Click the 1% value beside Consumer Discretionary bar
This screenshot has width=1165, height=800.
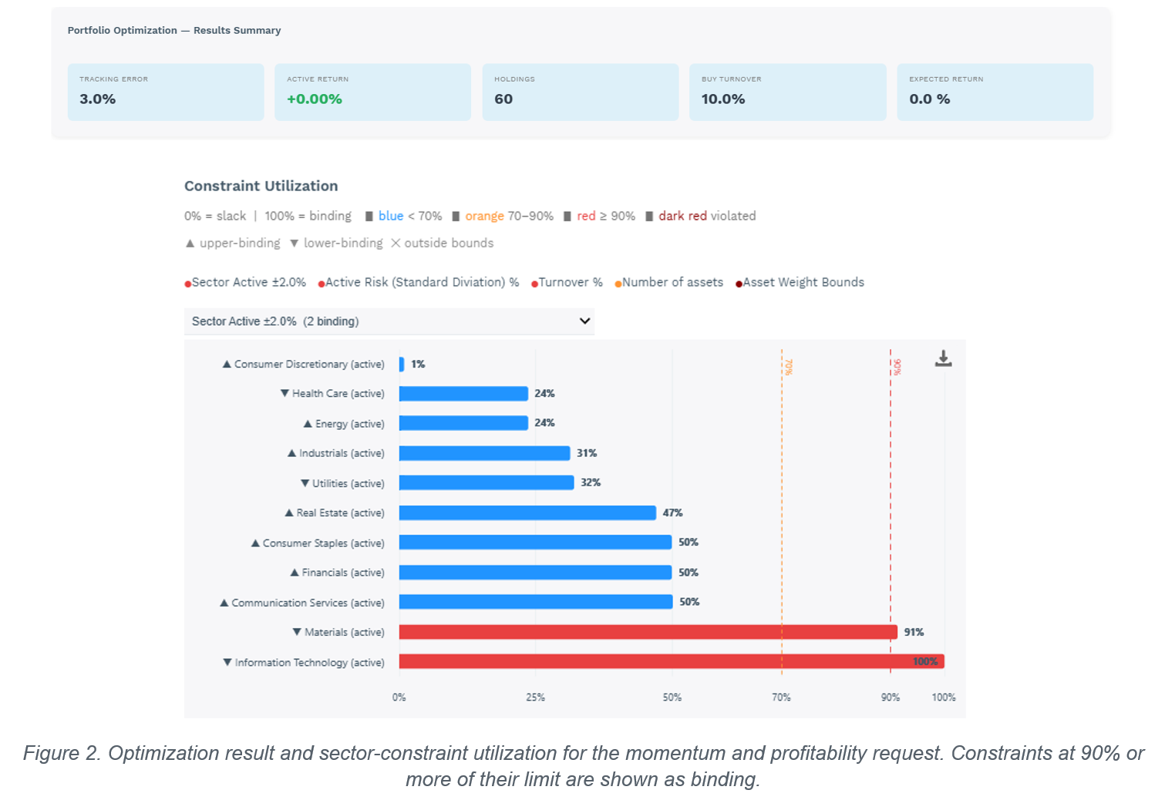click(418, 364)
